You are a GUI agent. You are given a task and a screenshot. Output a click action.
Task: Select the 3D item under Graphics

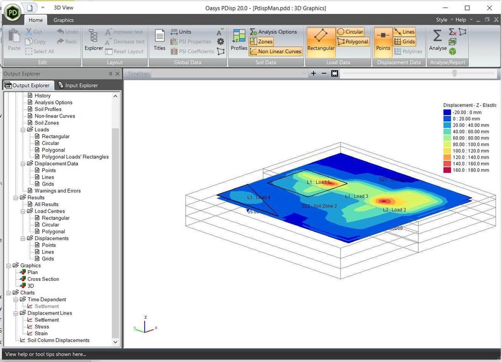(x=30, y=286)
